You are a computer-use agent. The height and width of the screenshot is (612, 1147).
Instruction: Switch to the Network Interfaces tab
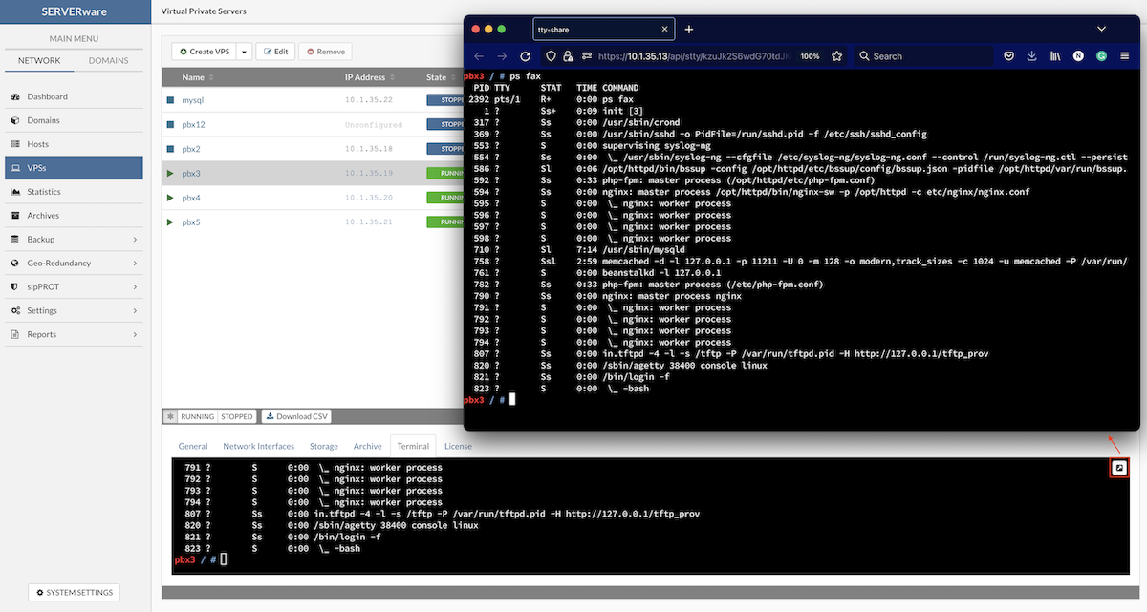[x=258, y=446]
